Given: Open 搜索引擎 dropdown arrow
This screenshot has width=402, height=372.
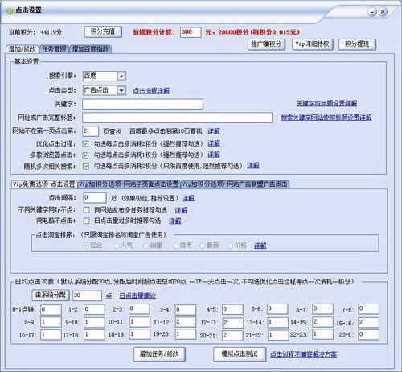Looking at the screenshot, I should (x=121, y=76).
